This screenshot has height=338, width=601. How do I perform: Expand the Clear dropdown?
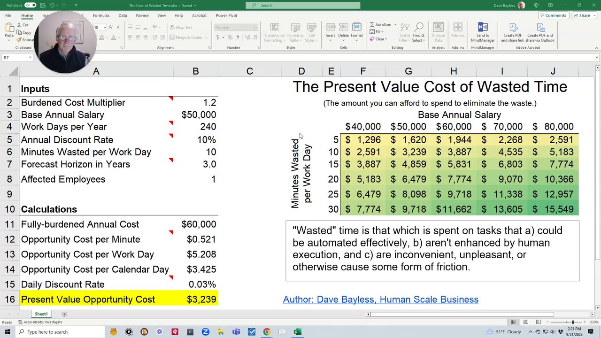(386, 39)
